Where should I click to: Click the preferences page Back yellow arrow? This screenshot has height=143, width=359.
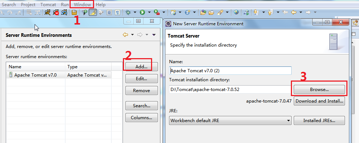click(125, 35)
